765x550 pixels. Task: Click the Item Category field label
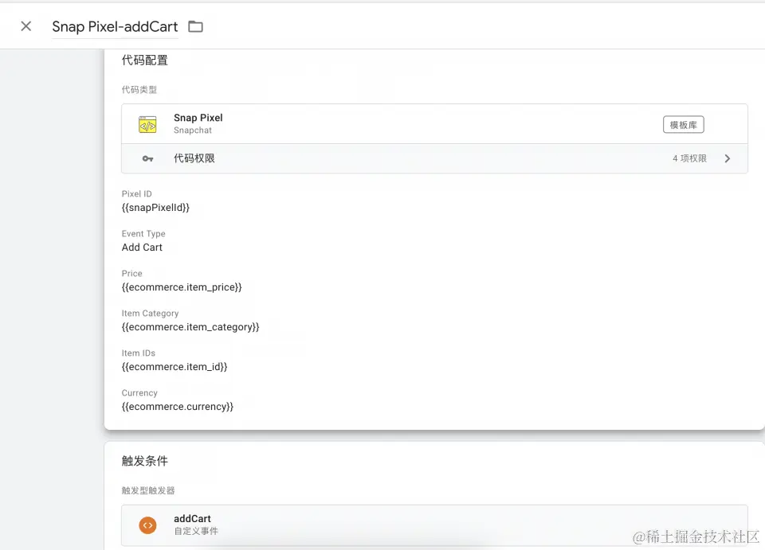(x=150, y=314)
